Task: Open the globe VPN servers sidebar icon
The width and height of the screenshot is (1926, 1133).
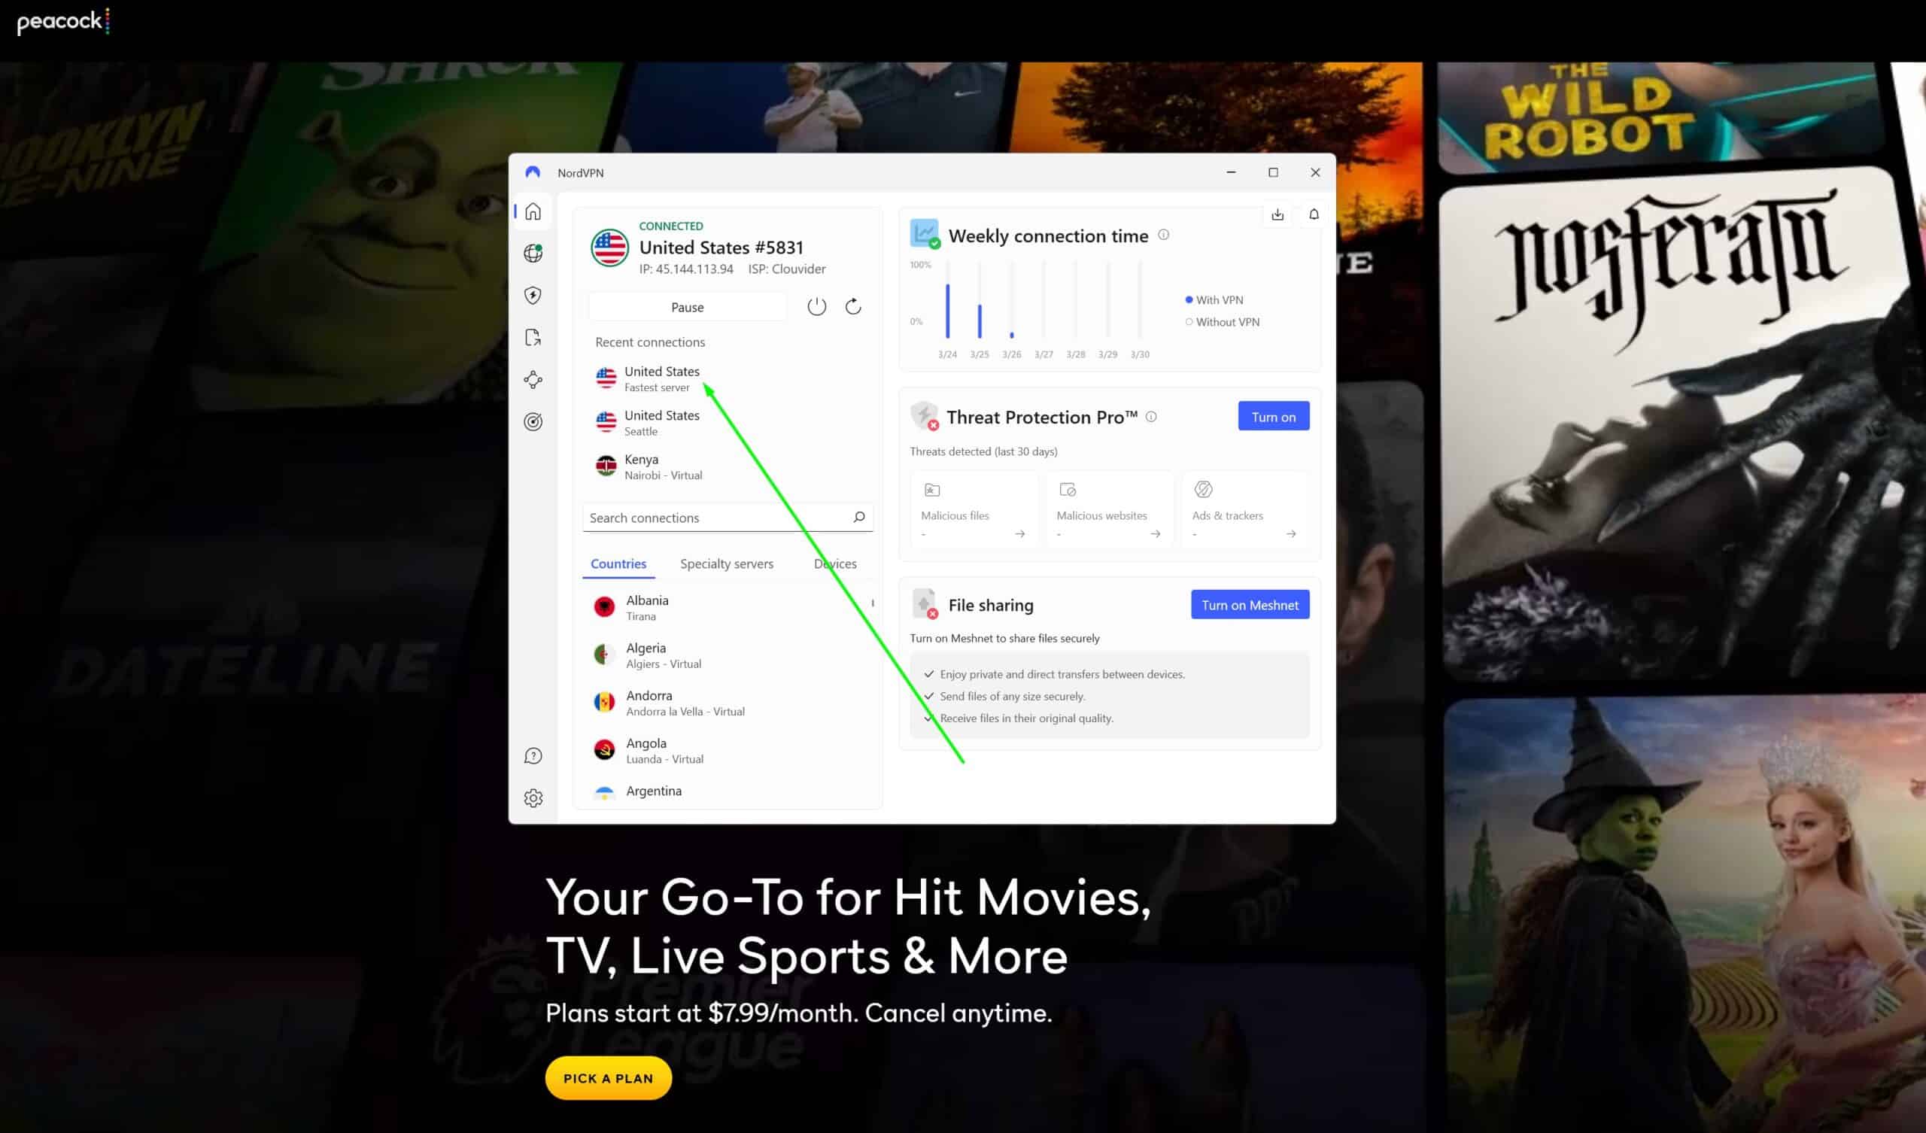Action: (533, 253)
